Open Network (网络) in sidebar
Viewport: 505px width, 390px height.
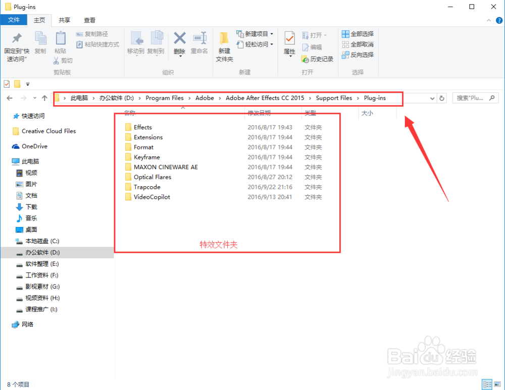click(x=27, y=325)
